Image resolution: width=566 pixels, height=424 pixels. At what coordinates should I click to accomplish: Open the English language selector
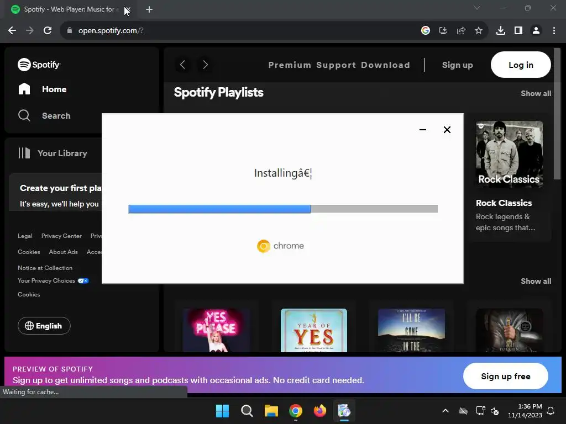click(x=44, y=326)
